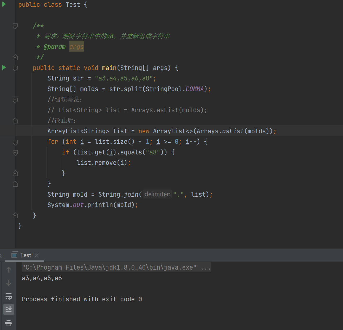
Task: Switch to the Test run tab
Action: pos(25,255)
